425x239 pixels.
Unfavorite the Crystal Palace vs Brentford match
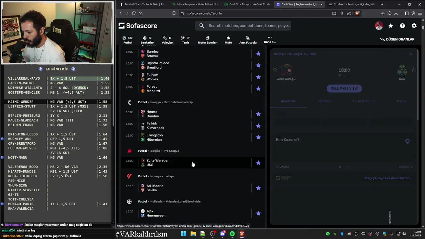258,65
